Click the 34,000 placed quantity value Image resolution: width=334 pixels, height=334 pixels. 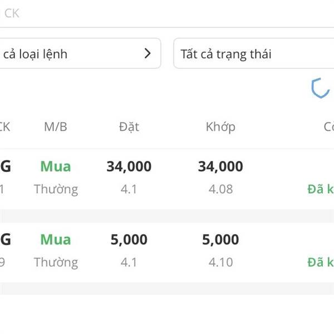point(129,166)
